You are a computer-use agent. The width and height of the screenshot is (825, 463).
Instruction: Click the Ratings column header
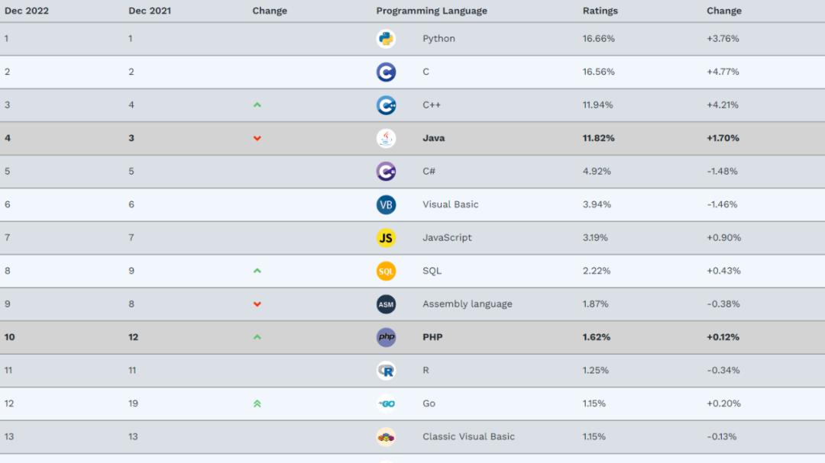(x=600, y=11)
